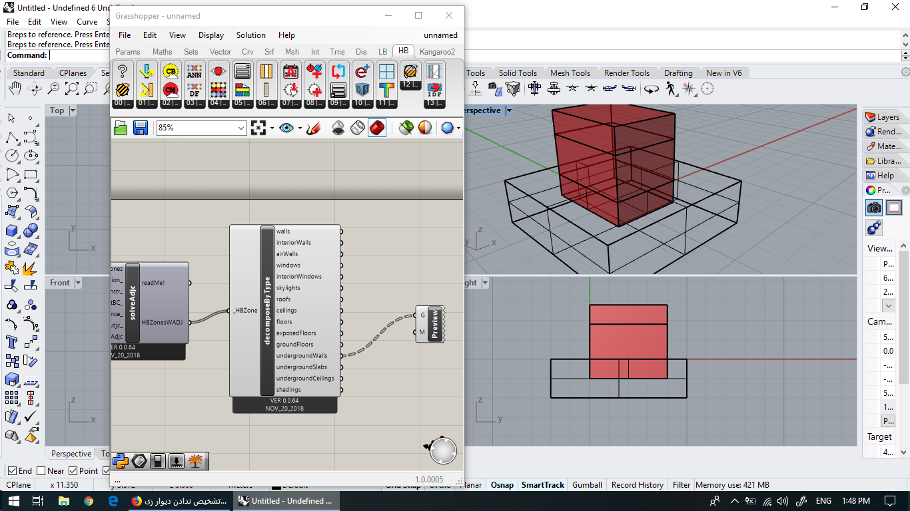
Task: Open the arrow beside the blue sphere icon
Action: pyautogui.click(x=460, y=128)
